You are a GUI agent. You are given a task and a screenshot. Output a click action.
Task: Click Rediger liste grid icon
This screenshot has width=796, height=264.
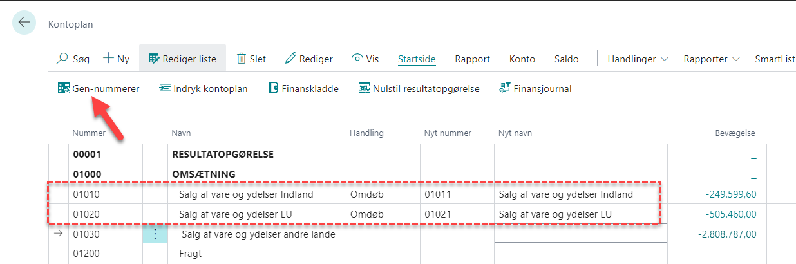point(154,59)
